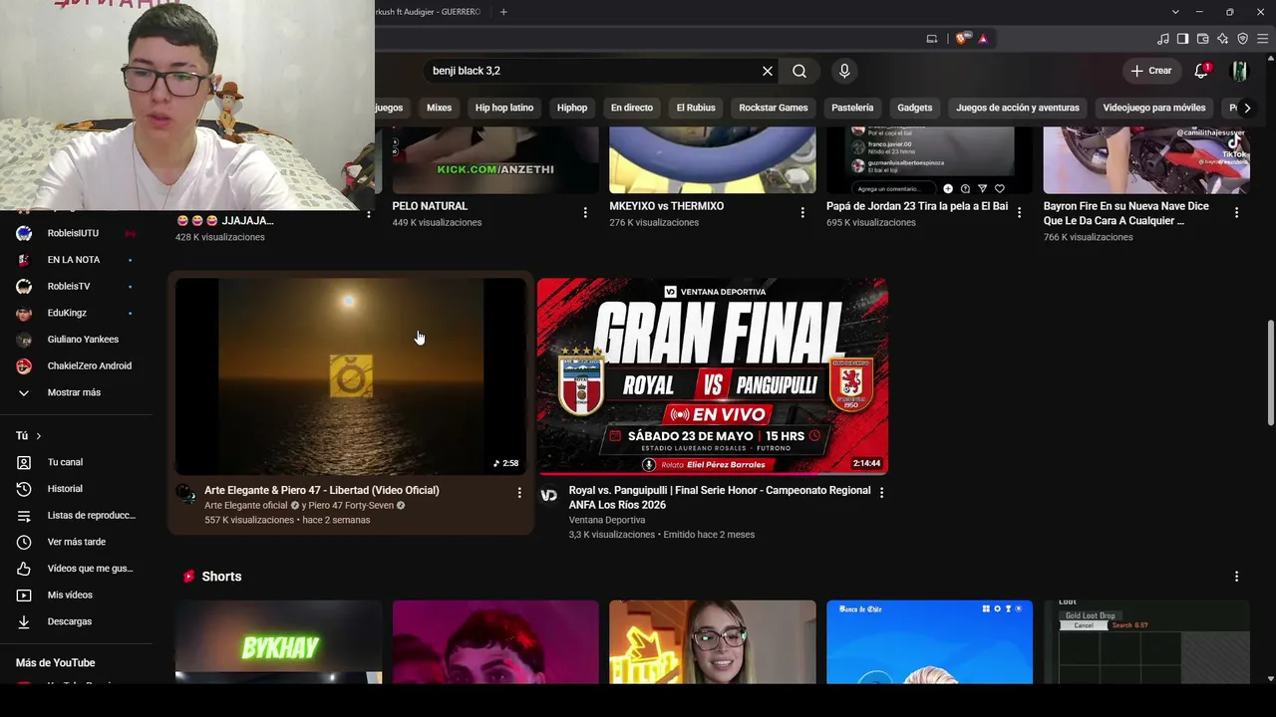Select the Mixes filter chip

tap(439, 108)
